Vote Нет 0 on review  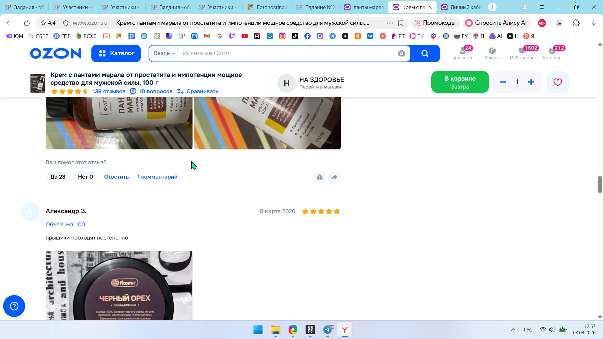(85, 177)
